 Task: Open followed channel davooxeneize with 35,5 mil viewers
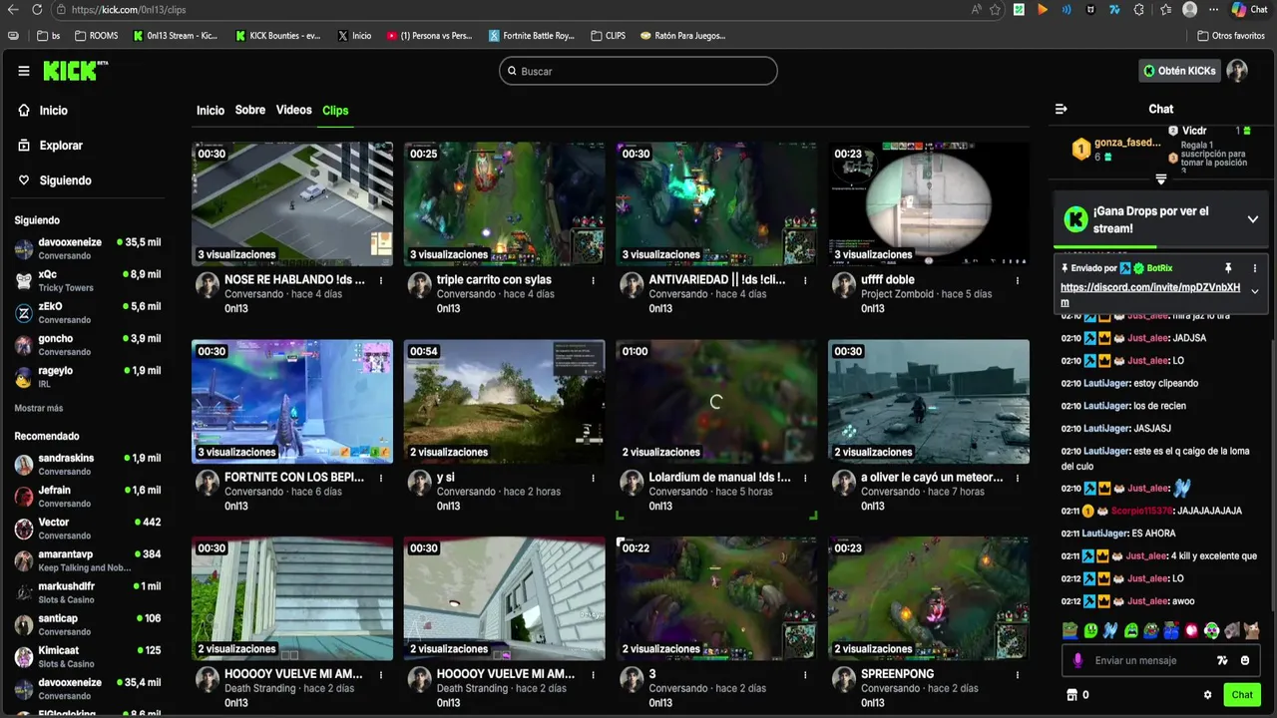point(88,249)
